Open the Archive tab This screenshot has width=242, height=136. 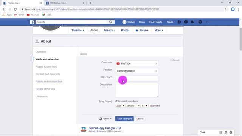[142, 30]
